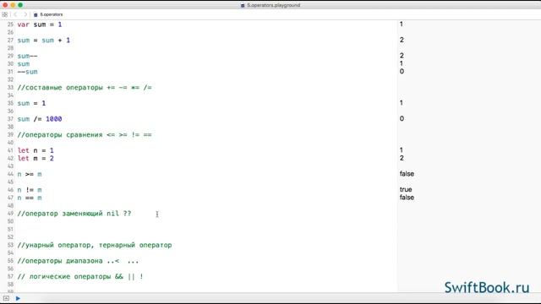Click line number 37 in the gutter

click(10, 119)
